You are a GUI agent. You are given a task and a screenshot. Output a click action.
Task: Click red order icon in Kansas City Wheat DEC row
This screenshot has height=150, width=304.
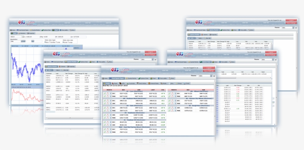(x=172, y=101)
